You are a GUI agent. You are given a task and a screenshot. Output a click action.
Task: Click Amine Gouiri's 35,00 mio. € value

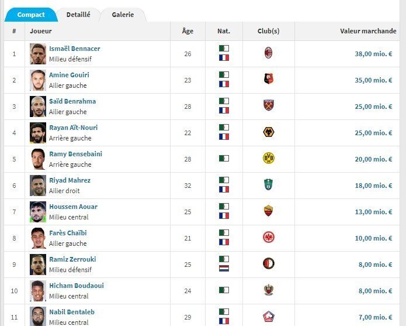pyautogui.click(x=373, y=80)
